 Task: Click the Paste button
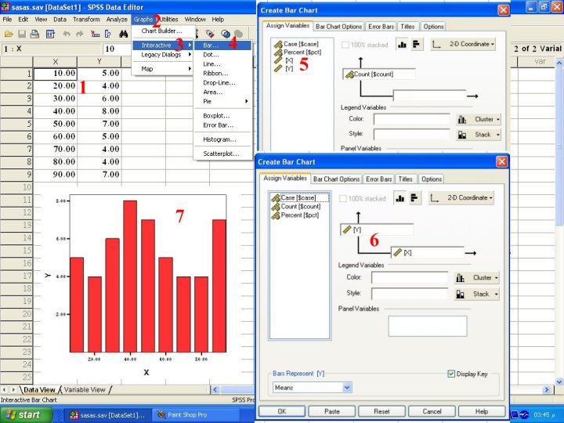point(331,411)
